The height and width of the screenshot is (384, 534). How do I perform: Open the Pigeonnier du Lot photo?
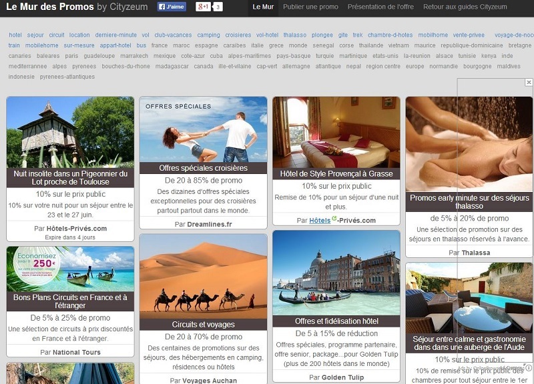point(70,132)
